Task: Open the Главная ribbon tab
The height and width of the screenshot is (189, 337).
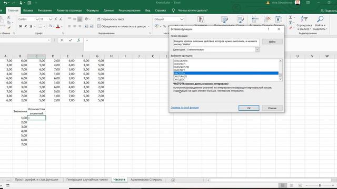Action: (13, 10)
